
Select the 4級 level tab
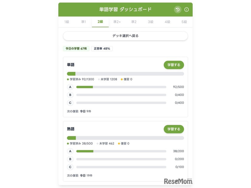coord(167,22)
